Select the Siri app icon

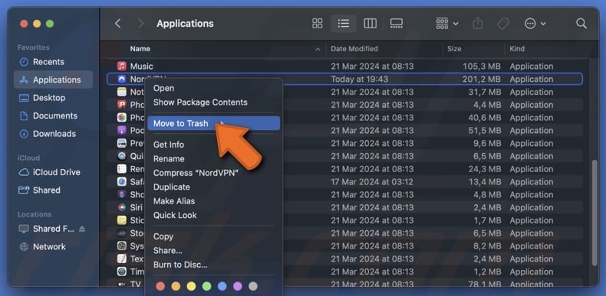click(x=122, y=207)
